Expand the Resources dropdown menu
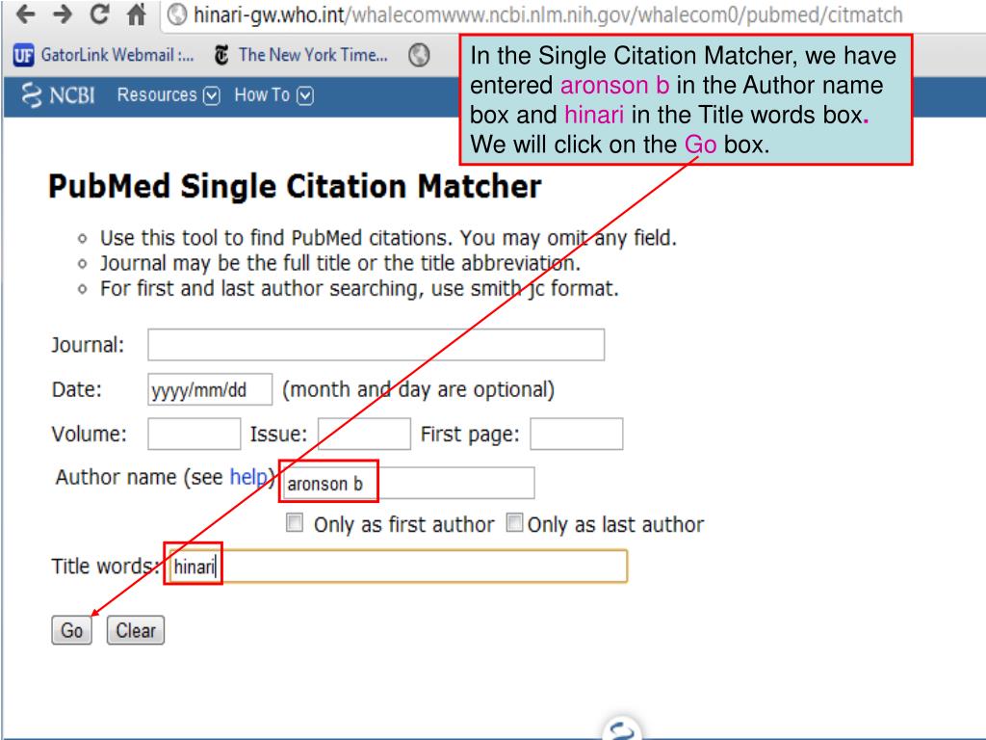Image resolution: width=986 pixels, height=740 pixels. pyautogui.click(x=169, y=95)
